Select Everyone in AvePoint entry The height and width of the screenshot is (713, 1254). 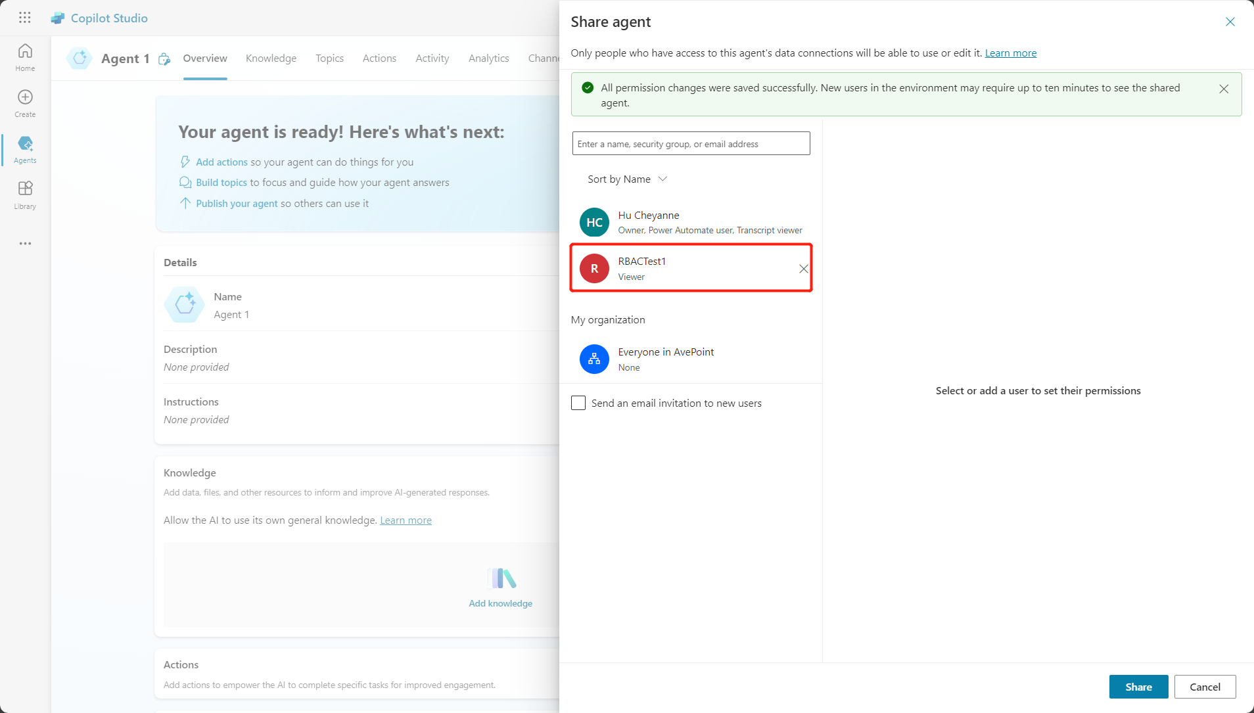pyautogui.click(x=691, y=359)
